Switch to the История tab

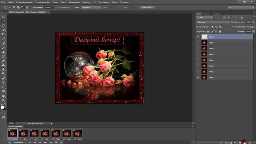tap(216, 14)
